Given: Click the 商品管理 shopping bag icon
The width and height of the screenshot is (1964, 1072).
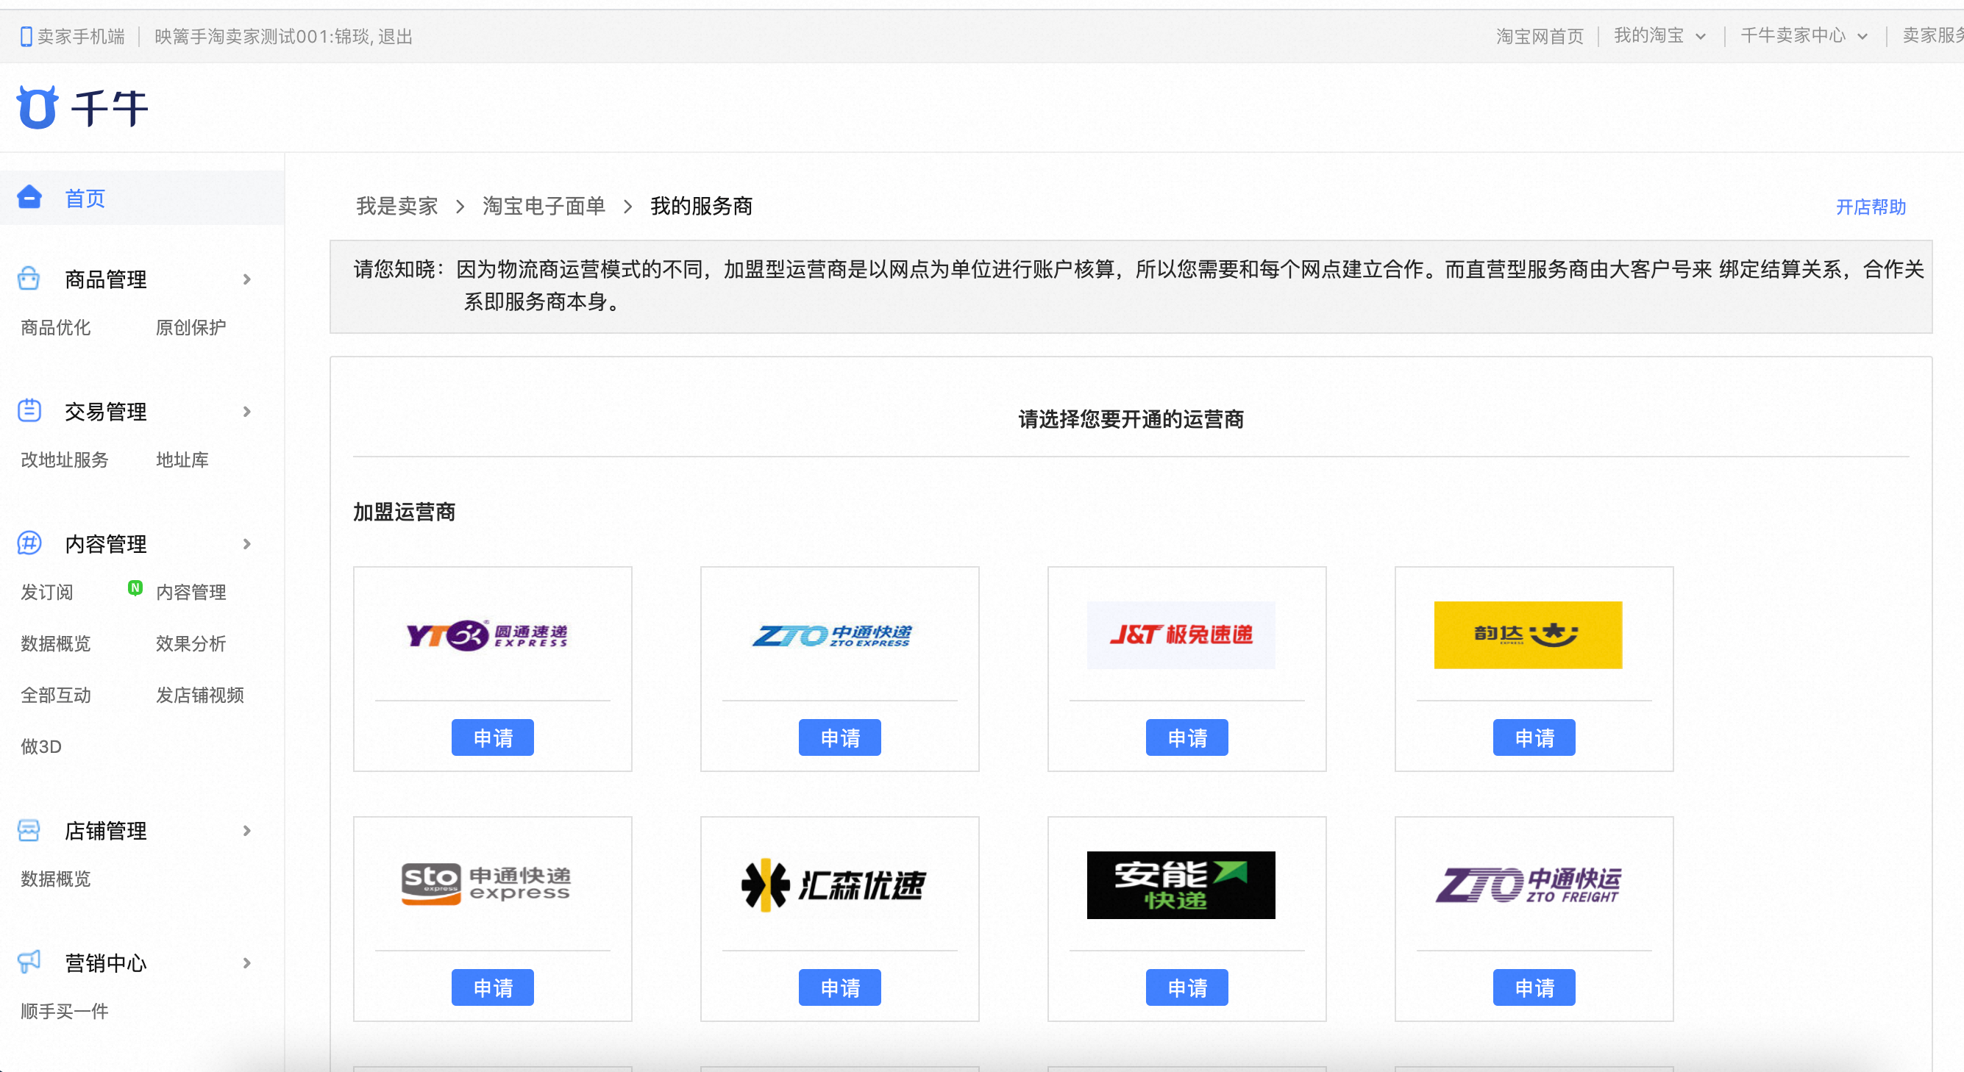Looking at the screenshot, I should [29, 278].
